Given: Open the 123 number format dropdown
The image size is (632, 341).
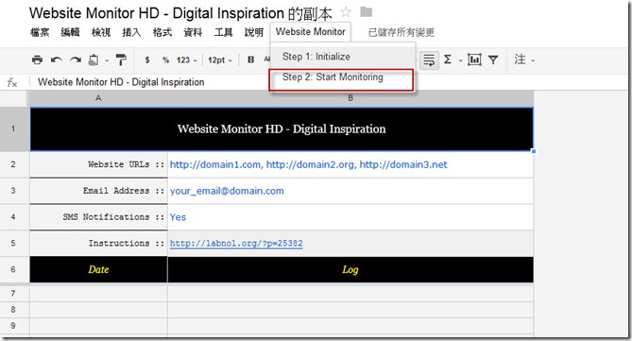Looking at the screenshot, I should click(187, 60).
